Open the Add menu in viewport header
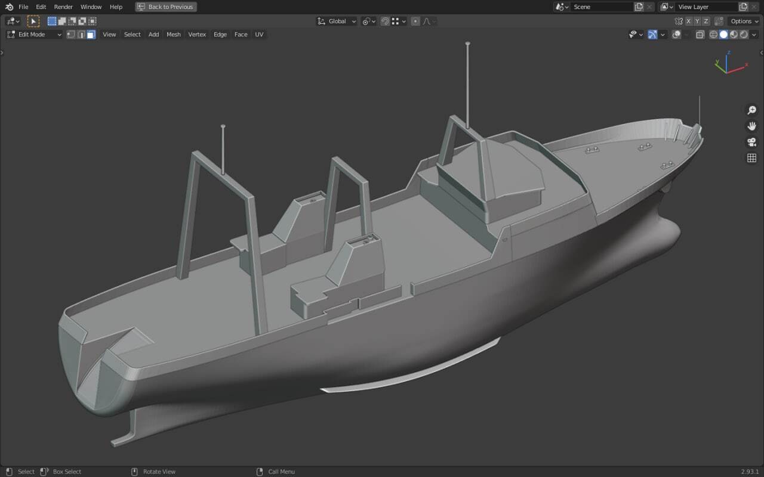Image resolution: width=764 pixels, height=477 pixels. point(153,35)
